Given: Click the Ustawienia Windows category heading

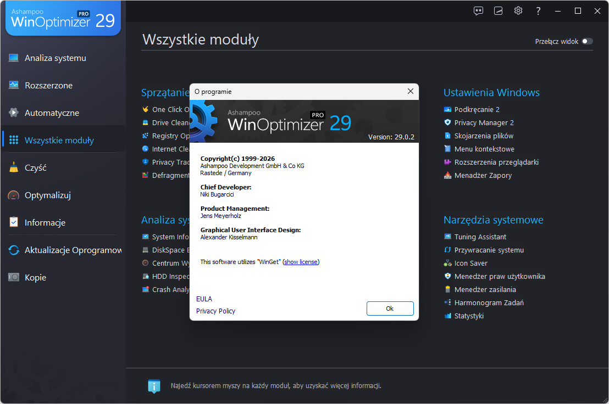Looking at the screenshot, I should coord(491,92).
